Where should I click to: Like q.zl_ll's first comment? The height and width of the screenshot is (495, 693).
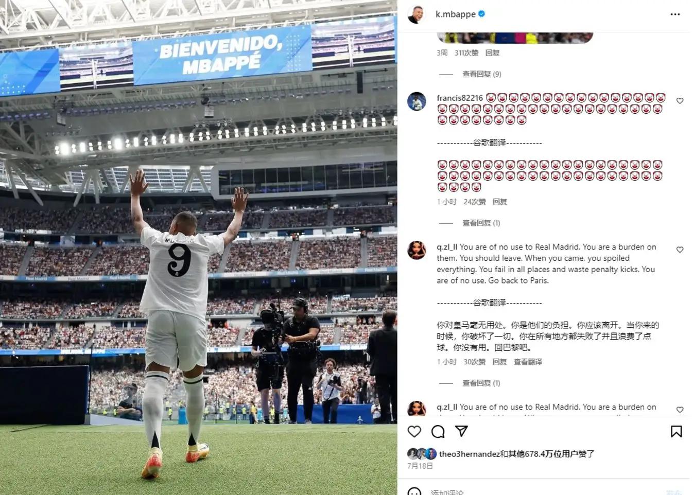(680, 250)
